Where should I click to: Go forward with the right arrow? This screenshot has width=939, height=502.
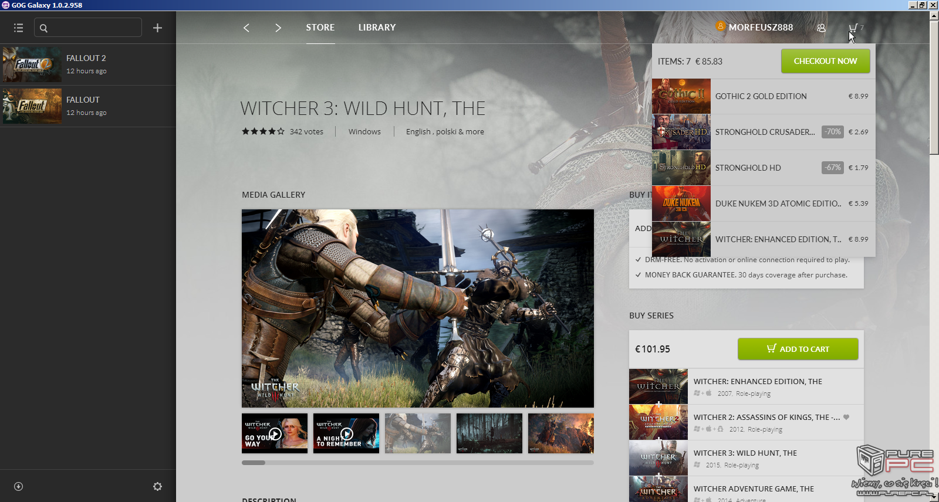coord(278,28)
